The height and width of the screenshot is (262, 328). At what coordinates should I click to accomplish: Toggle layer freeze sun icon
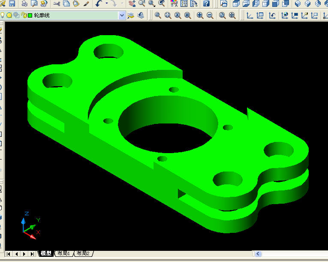(x=9, y=15)
